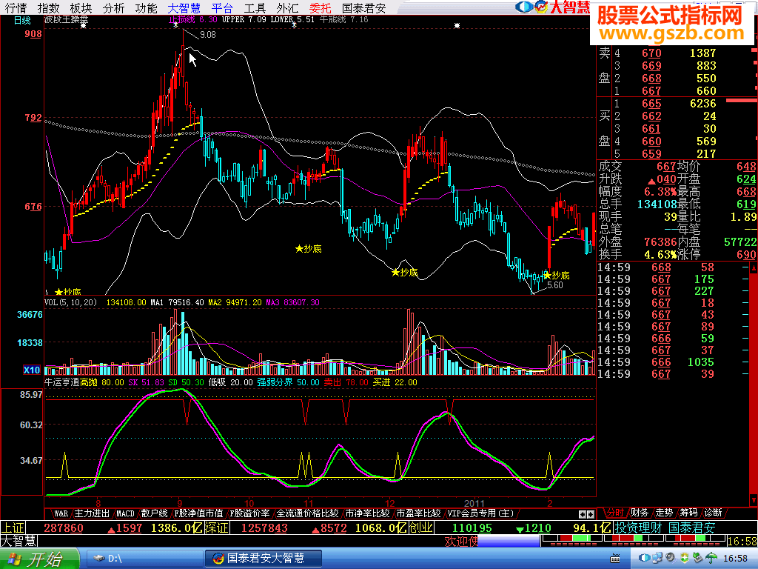The image size is (758, 569).
Task: Click the red chart 大智慧 logo icon
Action: pyautogui.click(x=541, y=7)
